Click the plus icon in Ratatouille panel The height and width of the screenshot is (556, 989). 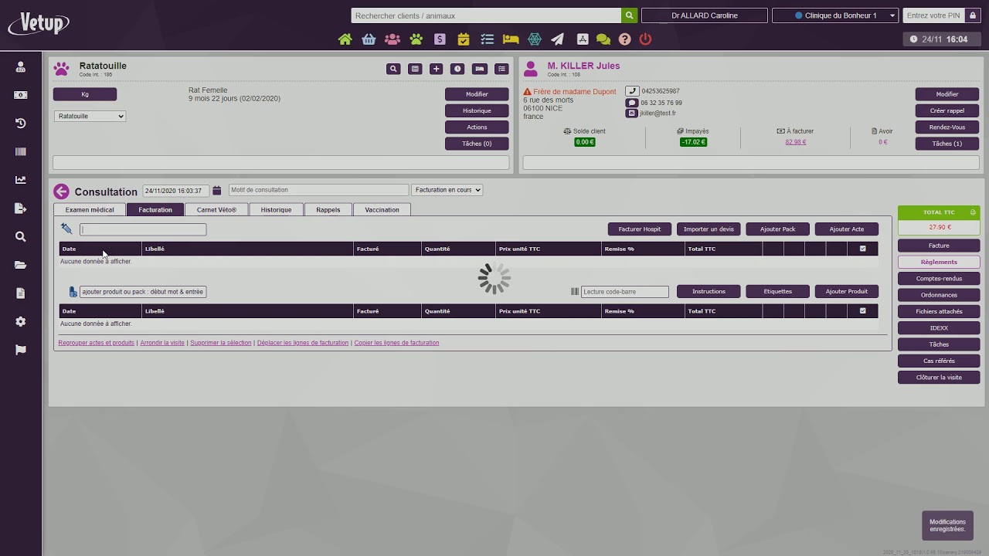[x=436, y=69]
